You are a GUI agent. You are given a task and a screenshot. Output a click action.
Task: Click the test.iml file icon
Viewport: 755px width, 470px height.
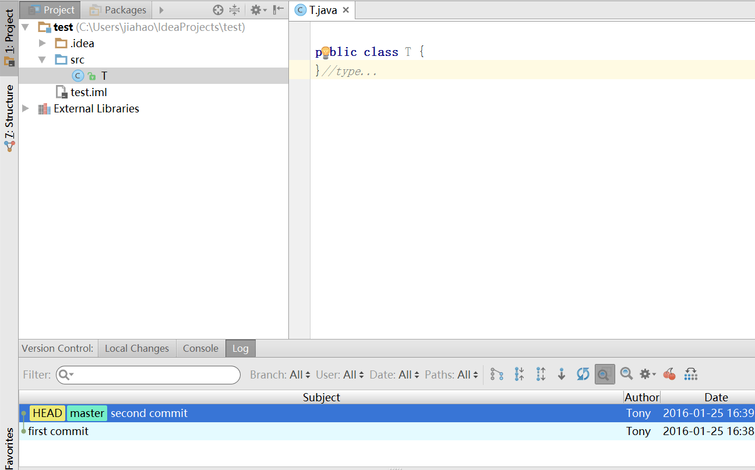[x=61, y=92]
